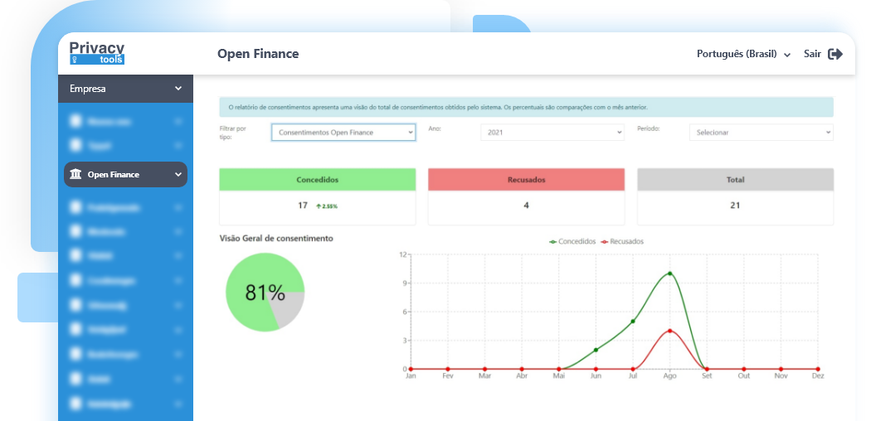871x421 pixels.
Task: Click the 2.55% growth percentage
Action: [x=330, y=206]
